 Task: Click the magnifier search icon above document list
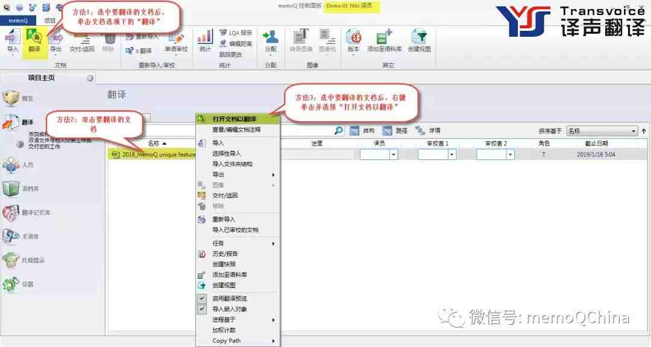click(x=339, y=130)
